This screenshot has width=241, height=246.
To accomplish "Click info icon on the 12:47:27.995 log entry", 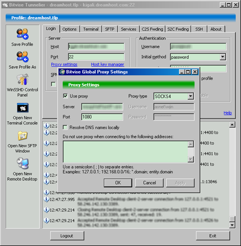I will coord(47,199).
